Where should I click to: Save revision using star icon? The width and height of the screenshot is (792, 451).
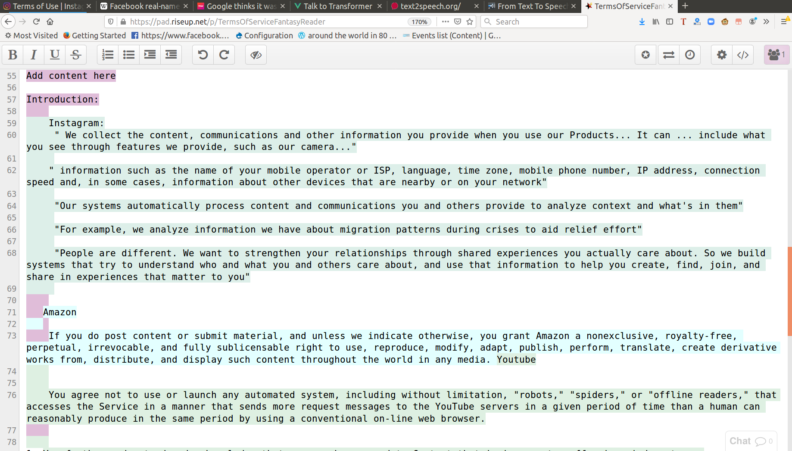pyautogui.click(x=645, y=55)
